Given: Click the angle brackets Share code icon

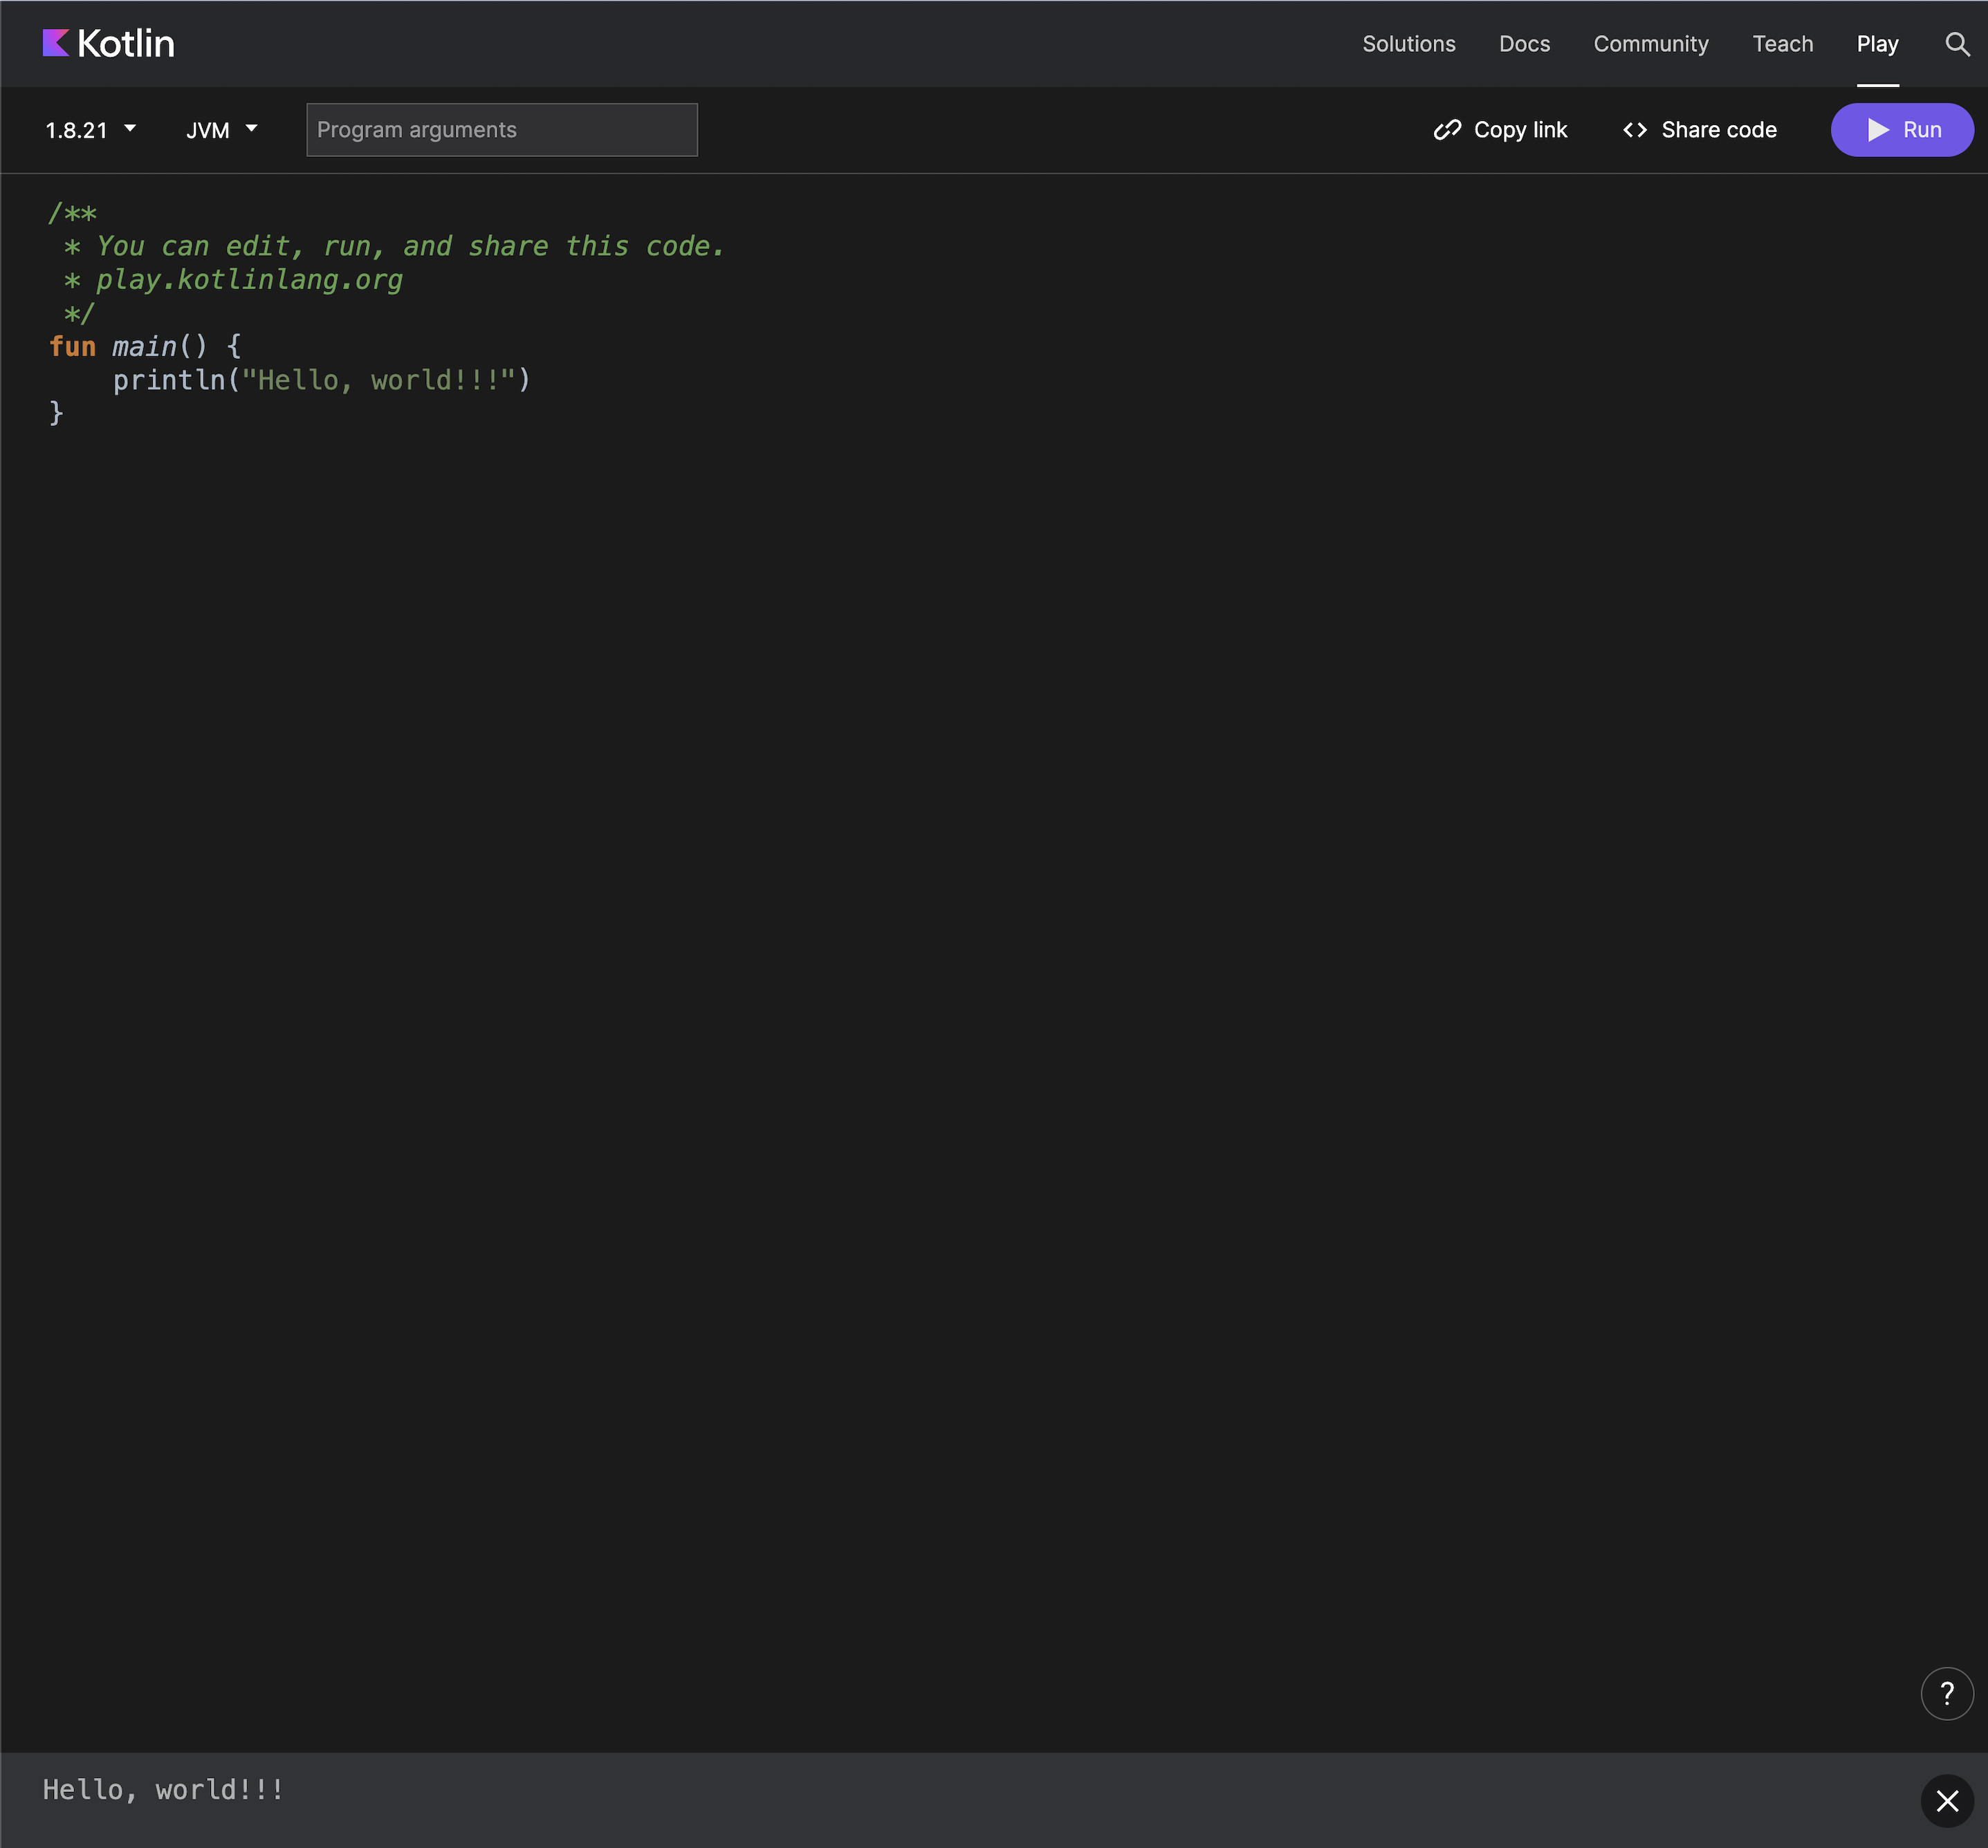Looking at the screenshot, I should click(x=1634, y=130).
